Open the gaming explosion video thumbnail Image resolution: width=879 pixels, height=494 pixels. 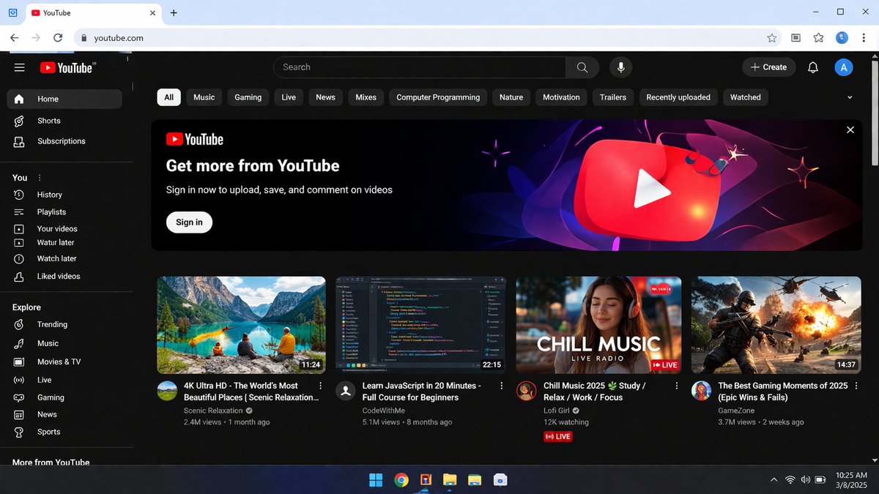tap(776, 325)
